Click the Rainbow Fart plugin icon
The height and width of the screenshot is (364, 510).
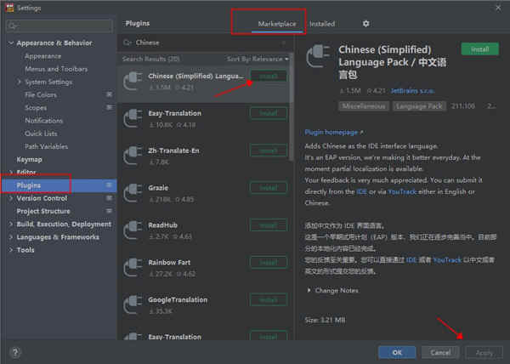(133, 268)
